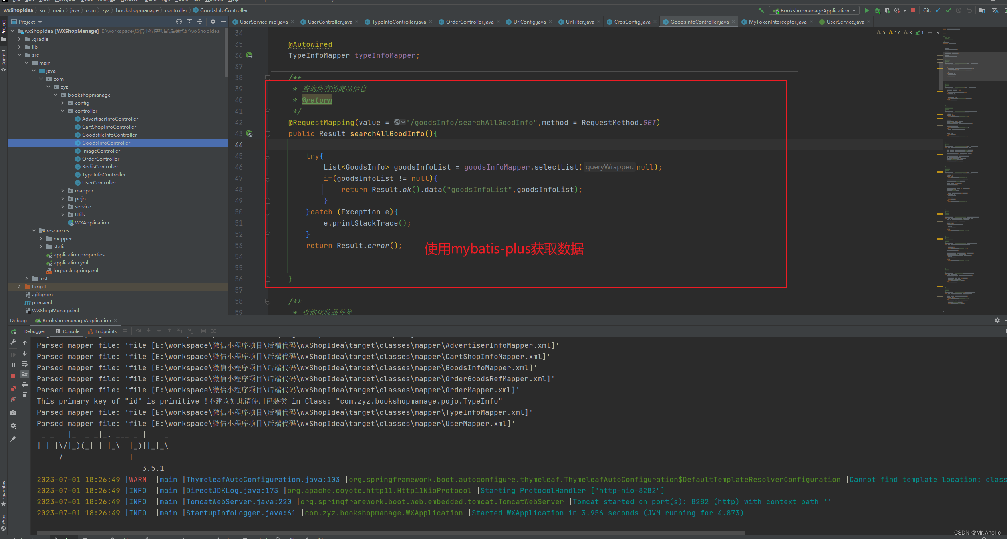Open TomcatWebServer.java:220 console link
Image resolution: width=1007 pixels, height=539 pixels.
(239, 502)
